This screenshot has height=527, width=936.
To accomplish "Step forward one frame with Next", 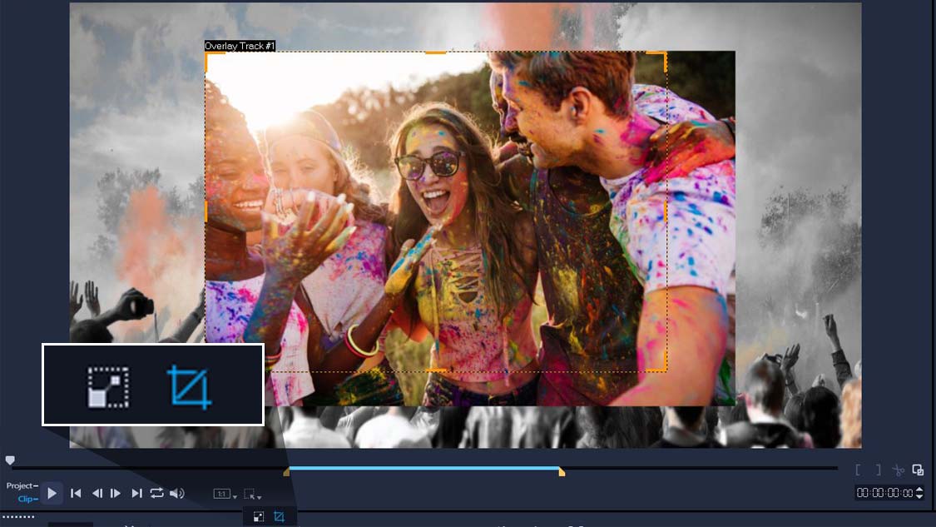I will pyautogui.click(x=116, y=494).
